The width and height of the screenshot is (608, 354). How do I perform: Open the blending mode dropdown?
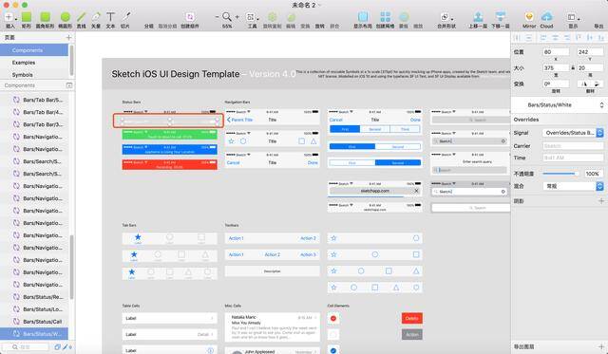click(573, 186)
